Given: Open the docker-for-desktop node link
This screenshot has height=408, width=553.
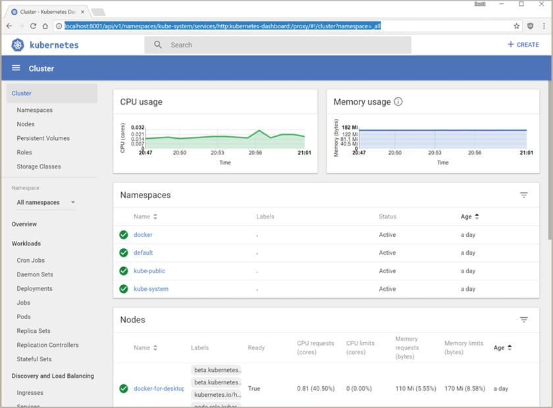Looking at the screenshot, I should 159,388.
